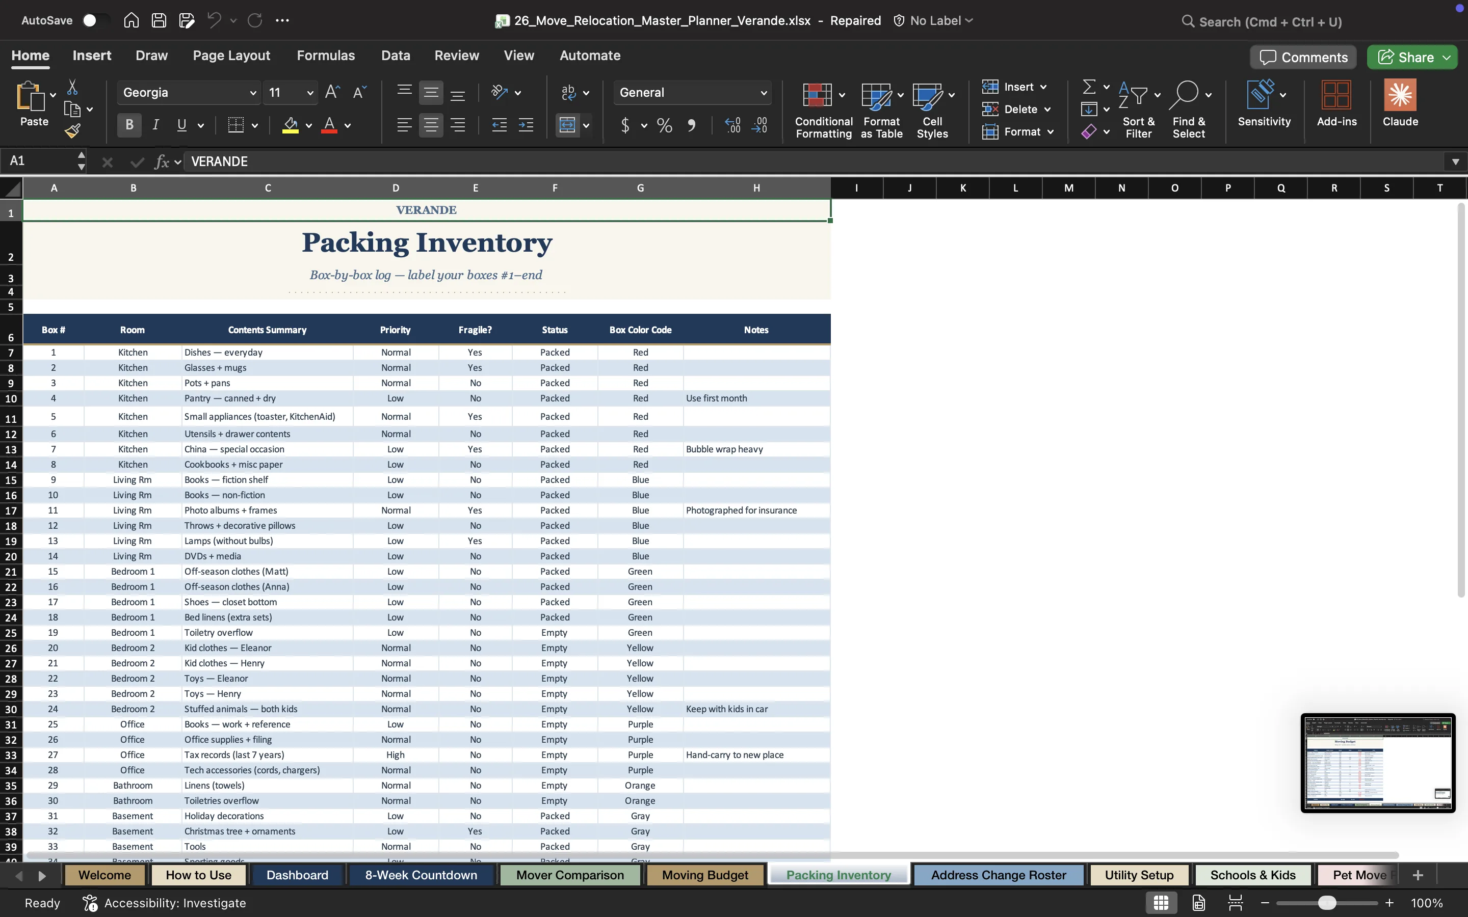Switch to Page Break Preview view icon
This screenshot has height=917, width=1468.
(x=1235, y=902)
